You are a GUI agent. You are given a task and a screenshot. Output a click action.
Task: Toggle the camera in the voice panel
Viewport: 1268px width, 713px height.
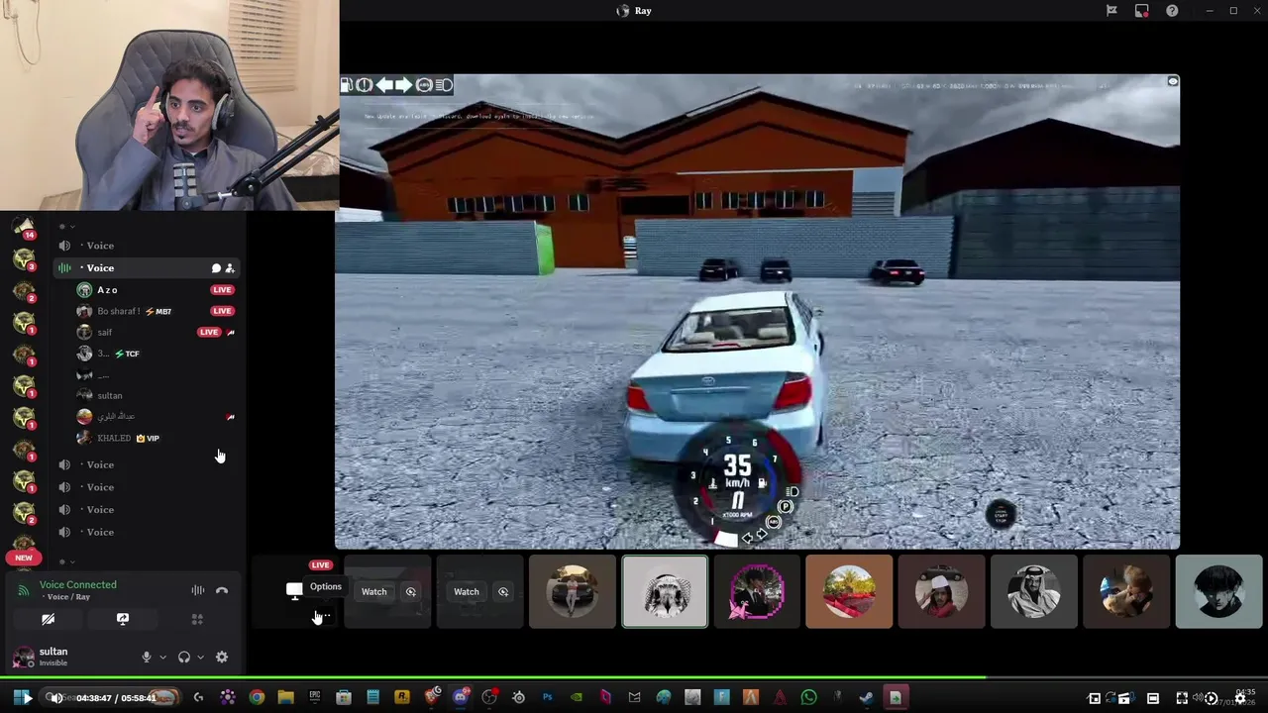point(48,619)
